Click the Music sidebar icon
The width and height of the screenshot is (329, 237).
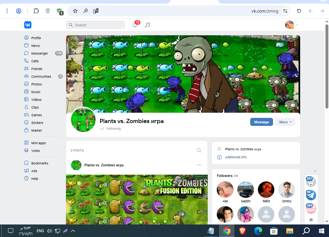coord(26,92)
